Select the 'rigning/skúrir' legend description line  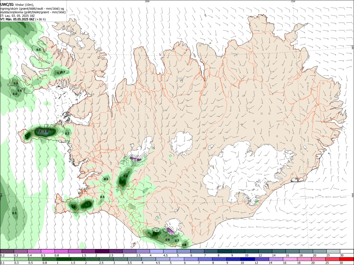pyautogui.click(x=32, y=9)
